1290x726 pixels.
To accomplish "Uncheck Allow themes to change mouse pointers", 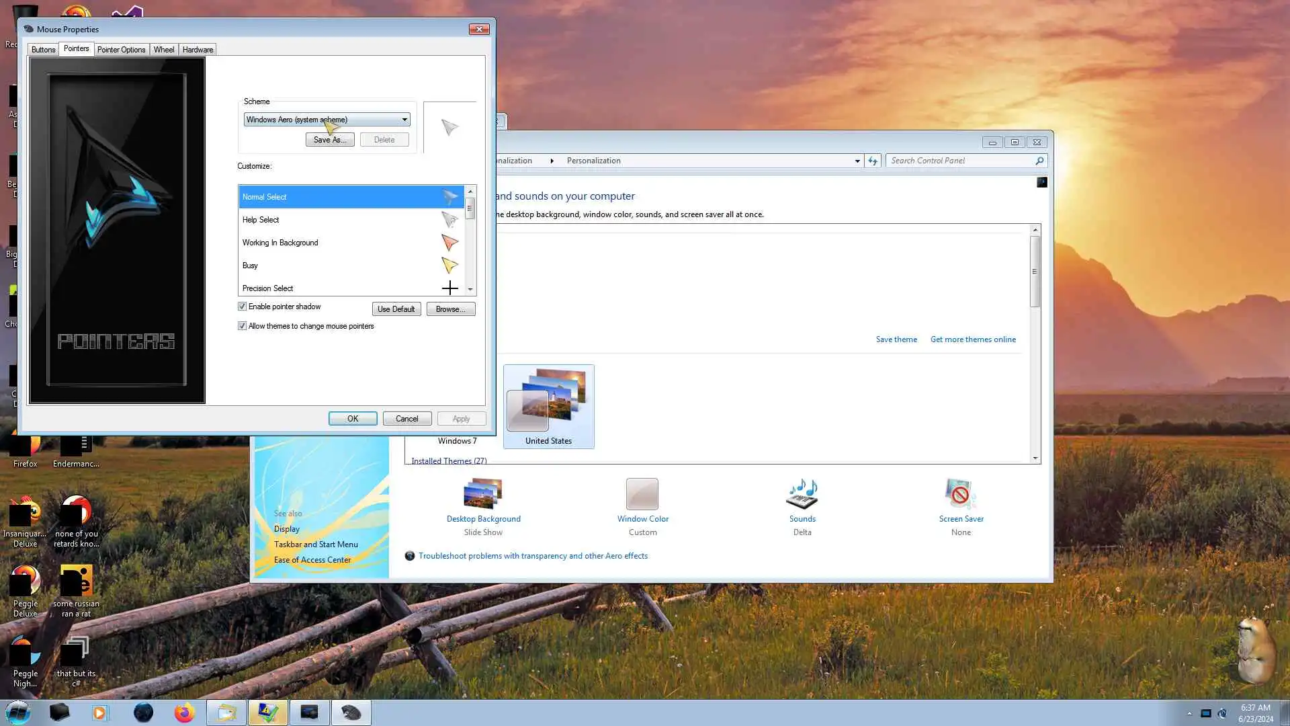I will pos(243,326).
